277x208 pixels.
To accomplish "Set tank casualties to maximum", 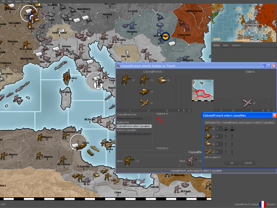I will 232,143.
